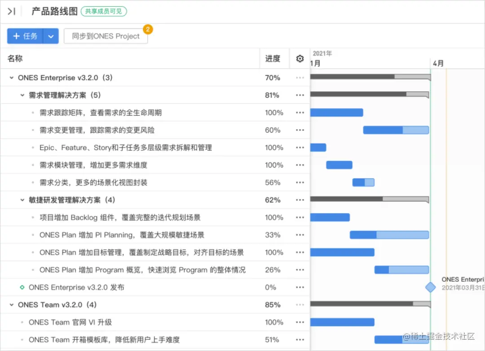Open more options for 需求分类 row
485x351 pixels.
click(300, 182)
